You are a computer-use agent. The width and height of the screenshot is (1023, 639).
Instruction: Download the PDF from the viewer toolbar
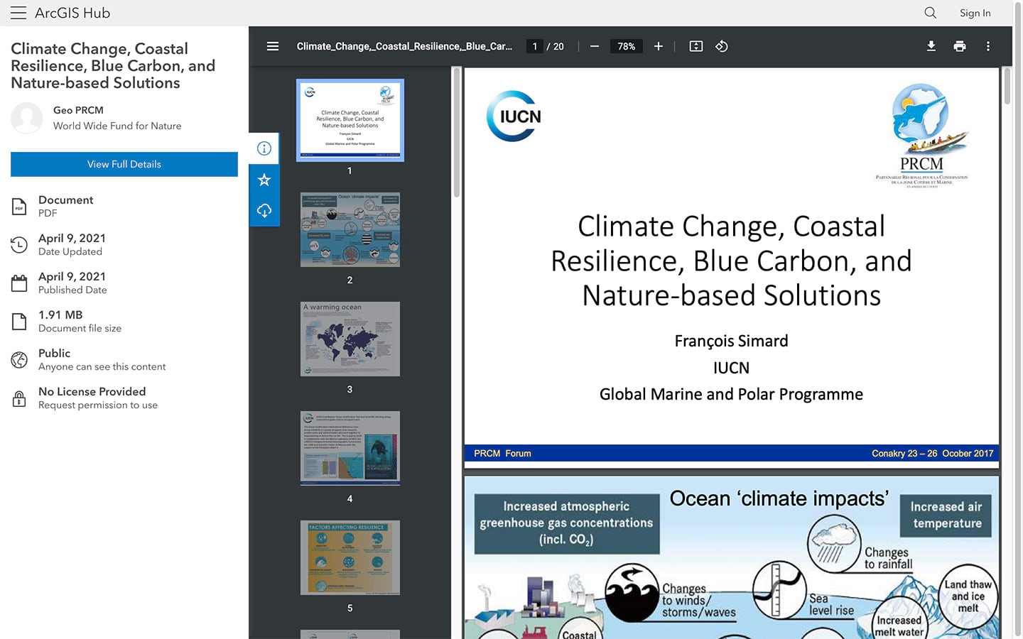tap(931, 46)
